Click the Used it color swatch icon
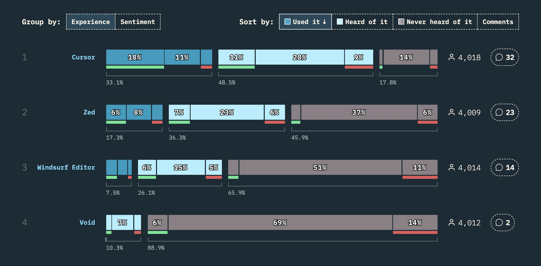 [x=288, y=22]
